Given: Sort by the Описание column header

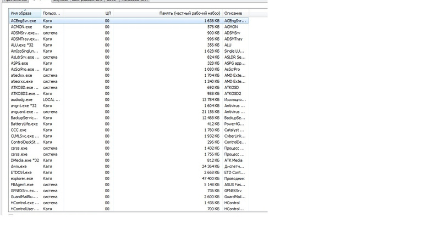Looking at the screenshot, I should (x=235, y=13).
